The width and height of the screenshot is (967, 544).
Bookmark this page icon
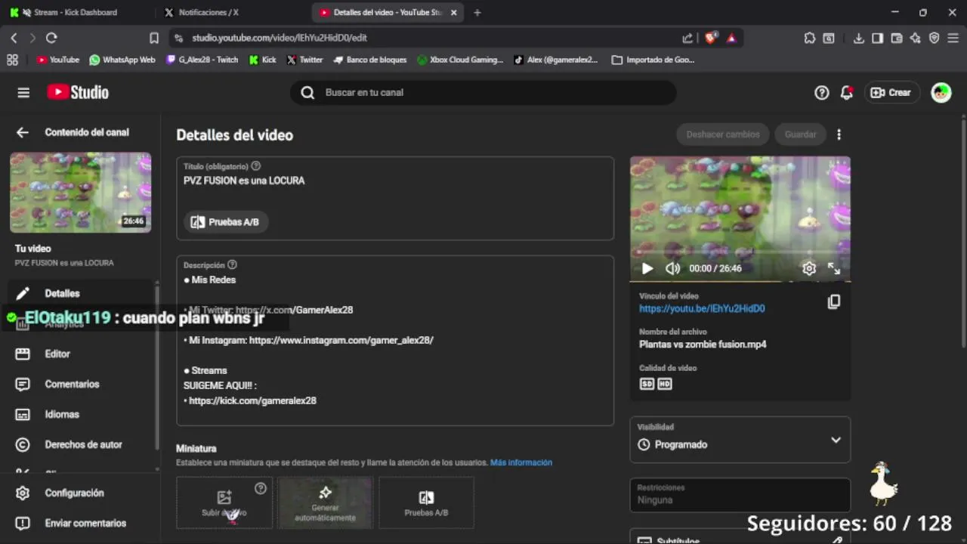point(154,38)
